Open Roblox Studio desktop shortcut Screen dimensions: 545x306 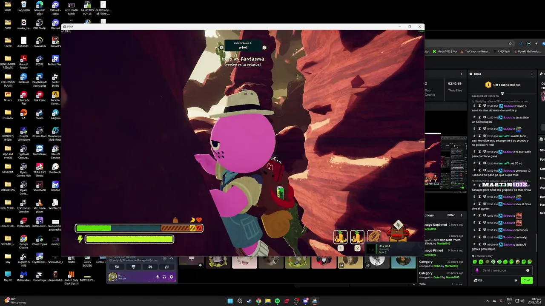55,80
